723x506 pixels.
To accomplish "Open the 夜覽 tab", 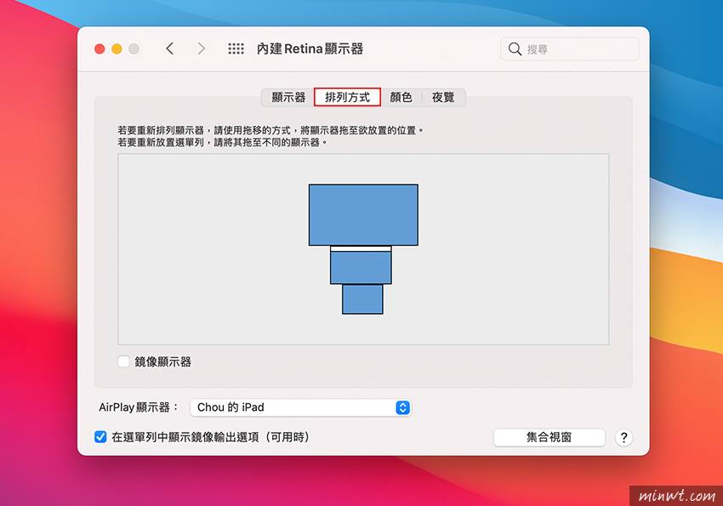I will pos(443,97).
